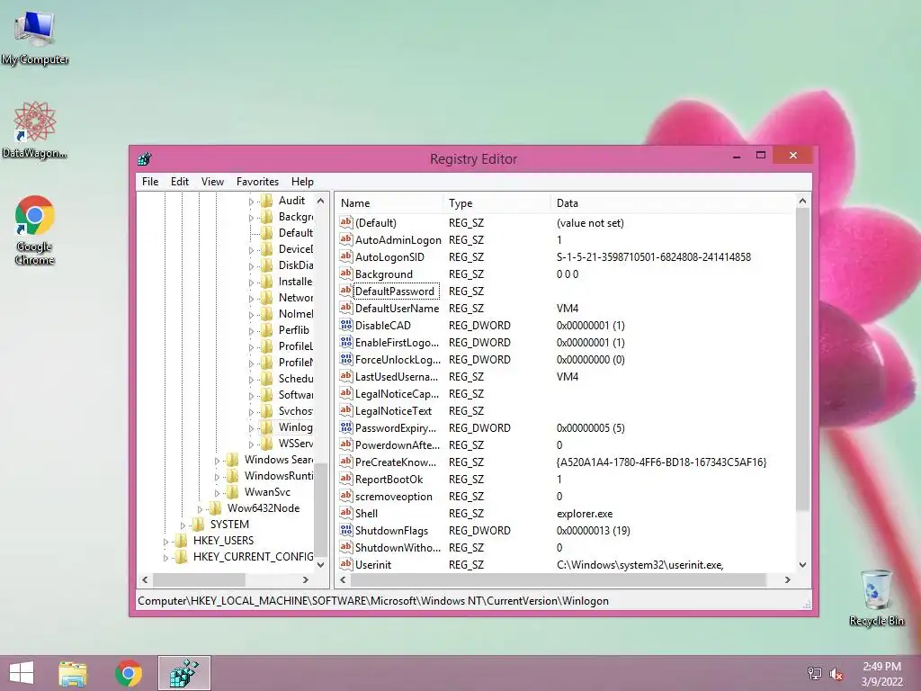
Task: Select the LastUsedUserna... value name
Action: (x=397, y=376)
